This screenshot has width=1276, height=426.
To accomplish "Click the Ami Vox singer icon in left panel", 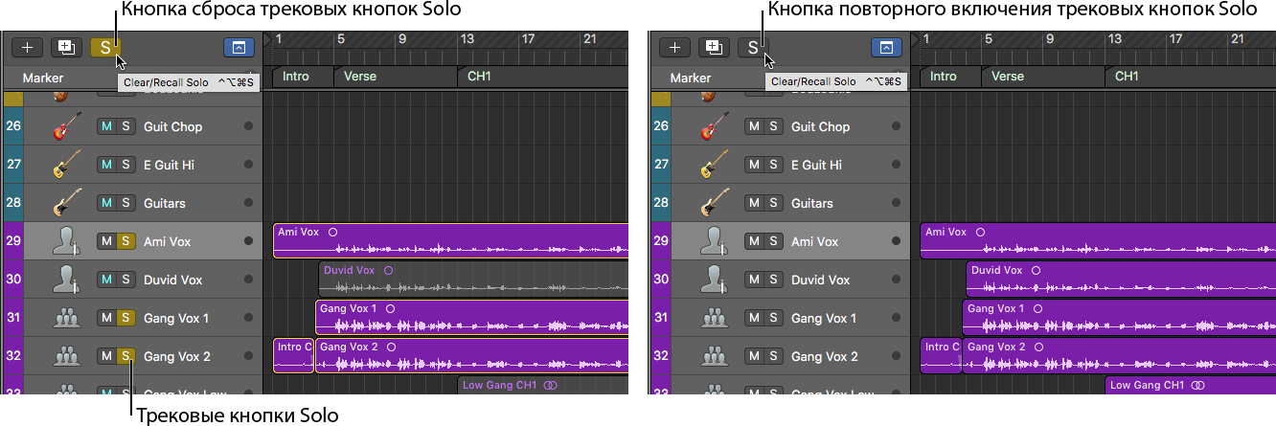I will click(x=65, y=241).
